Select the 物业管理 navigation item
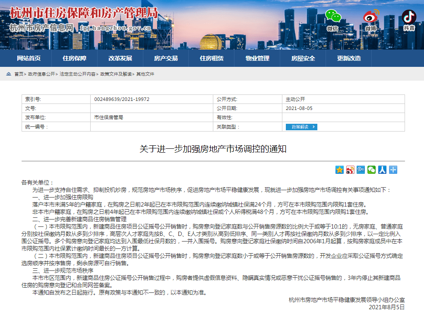Image resolution: width=424 pixels, height=317 pixels. (x=257, y=58)
